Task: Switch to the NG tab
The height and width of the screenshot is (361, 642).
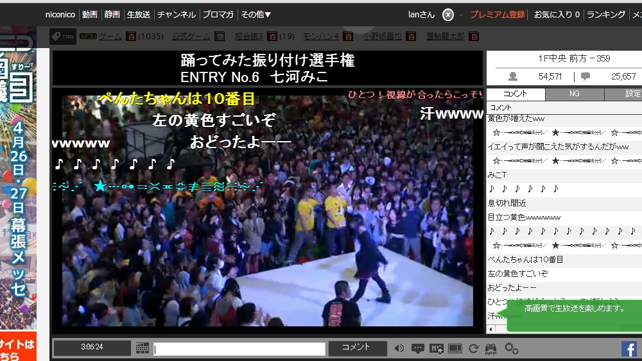Action: 575,94
